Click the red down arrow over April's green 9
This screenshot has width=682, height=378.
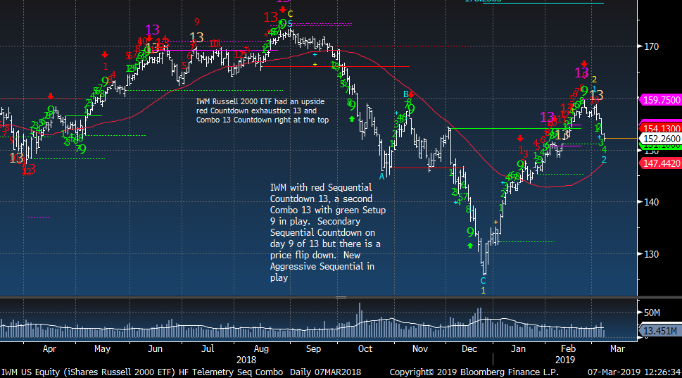(51, 96)
